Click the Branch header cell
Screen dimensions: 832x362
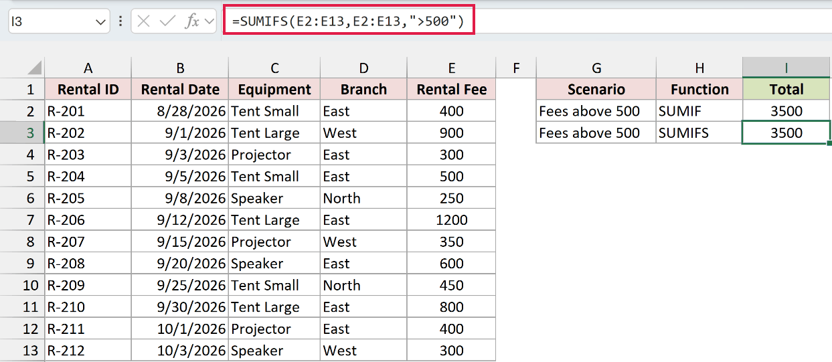pos(363,89)
